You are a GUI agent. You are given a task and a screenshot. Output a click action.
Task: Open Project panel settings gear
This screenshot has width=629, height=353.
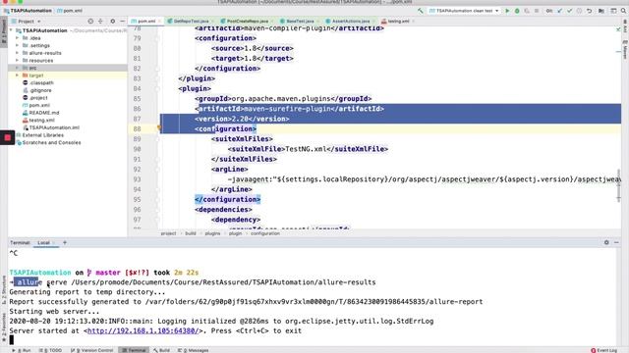pos(113,22)
